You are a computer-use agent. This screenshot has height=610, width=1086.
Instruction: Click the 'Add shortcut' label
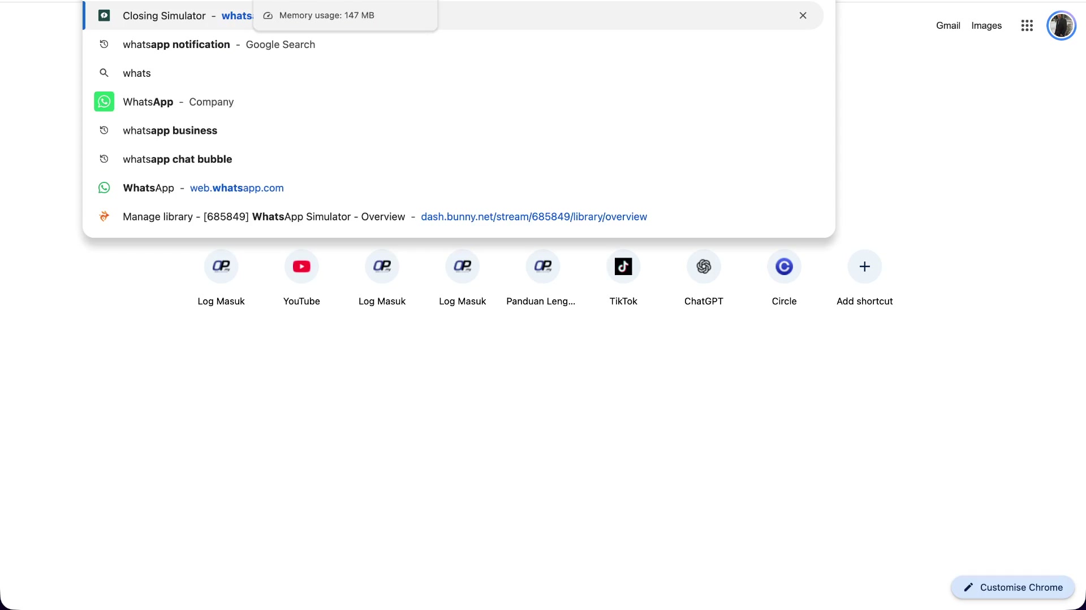[x=864, y=301]
